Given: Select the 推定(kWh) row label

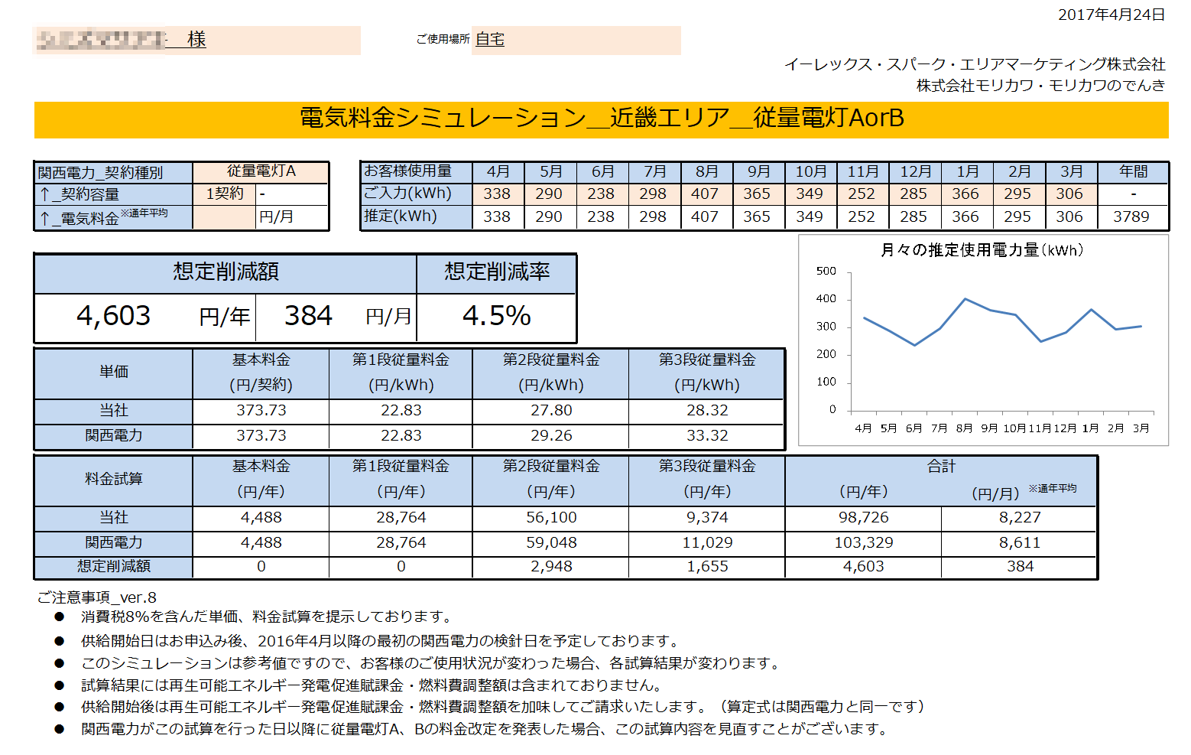Looking at the screenshot, I should pos(416,217).
